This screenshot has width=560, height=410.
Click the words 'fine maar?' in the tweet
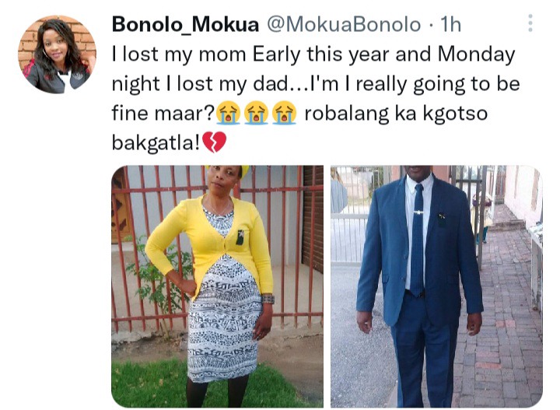point(163,114)
